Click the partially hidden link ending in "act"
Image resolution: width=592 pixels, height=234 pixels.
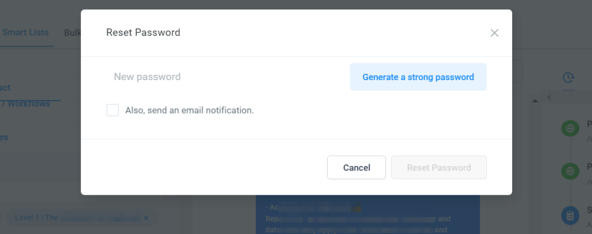coord(6,88)
